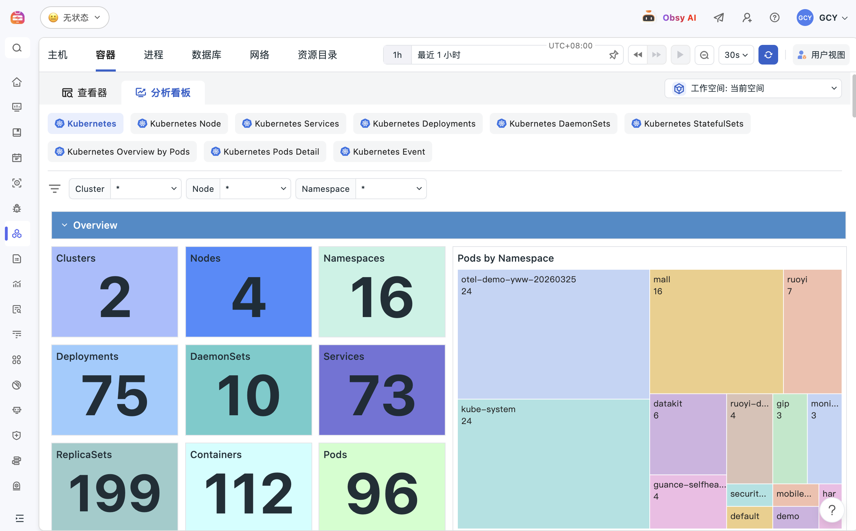The width and height of the screenshot is (856, 531).
Task: Click the Services stat card
Action: [x=382, y=390]
